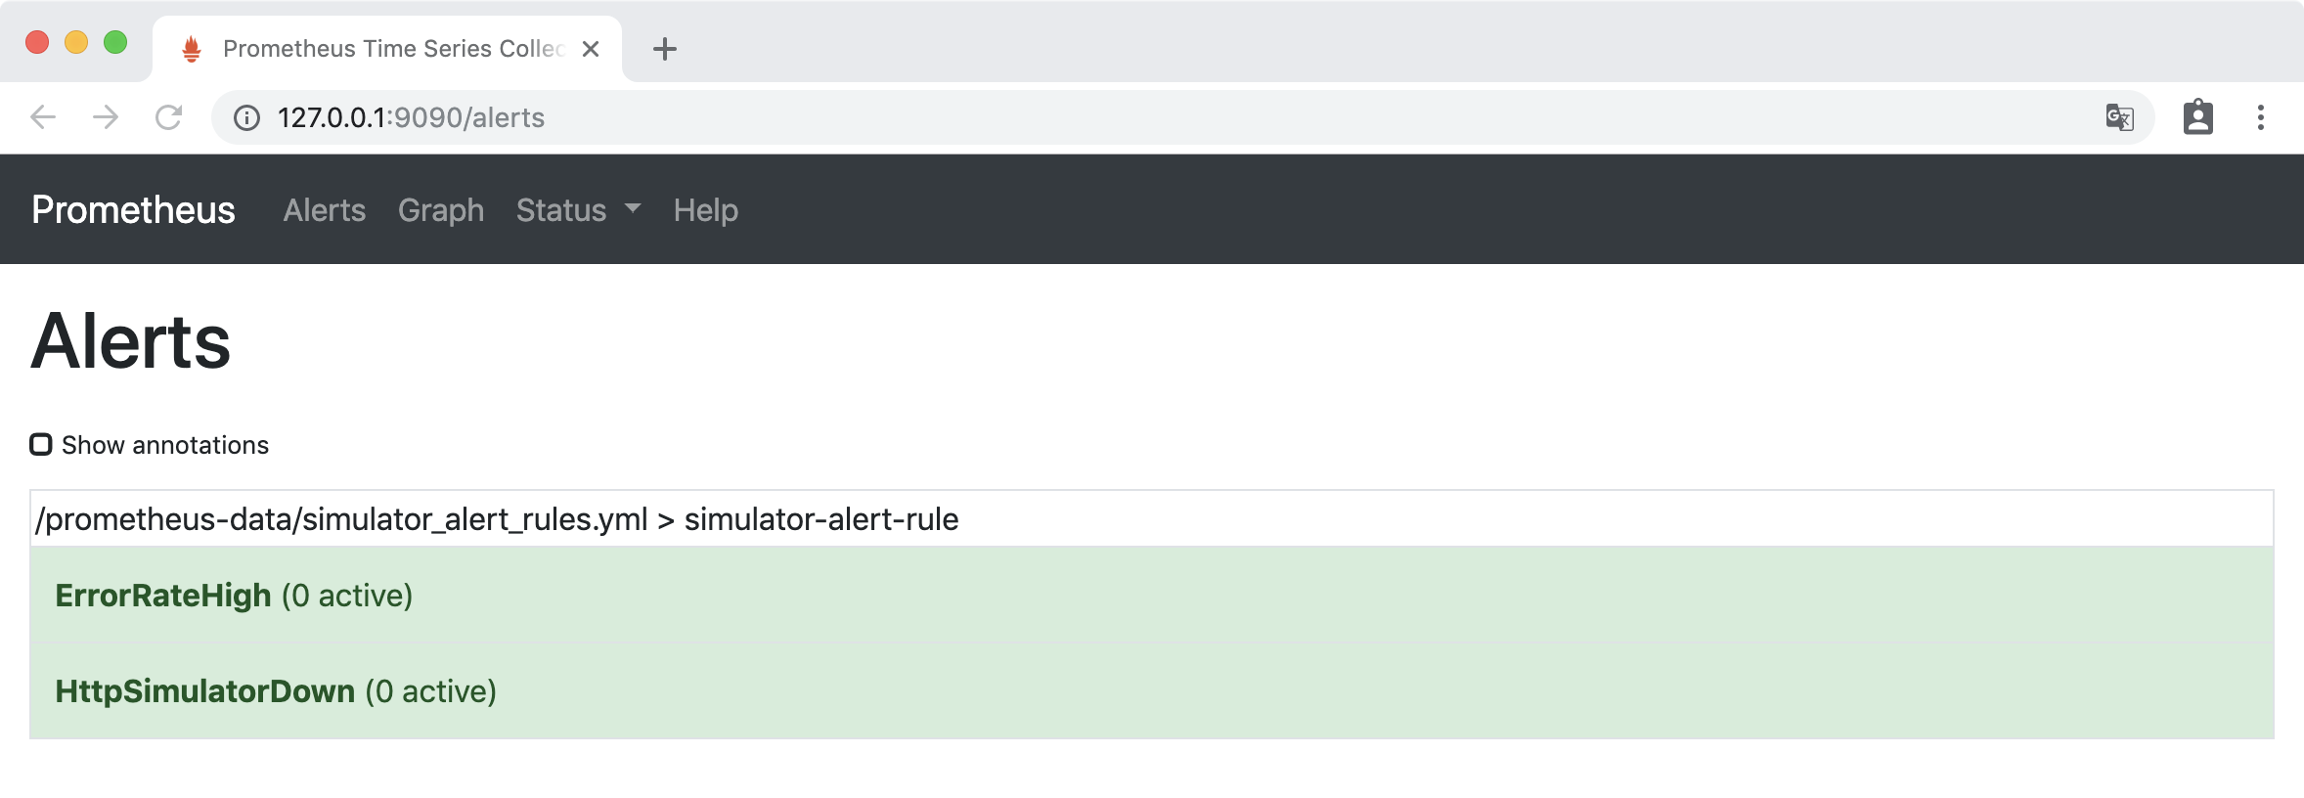Close the Prometheus Time Series tab
This screenshot has width=2304, height=798.
pos(591,49)
